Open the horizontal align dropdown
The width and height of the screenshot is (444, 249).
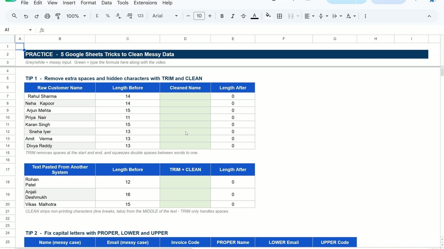309,16
